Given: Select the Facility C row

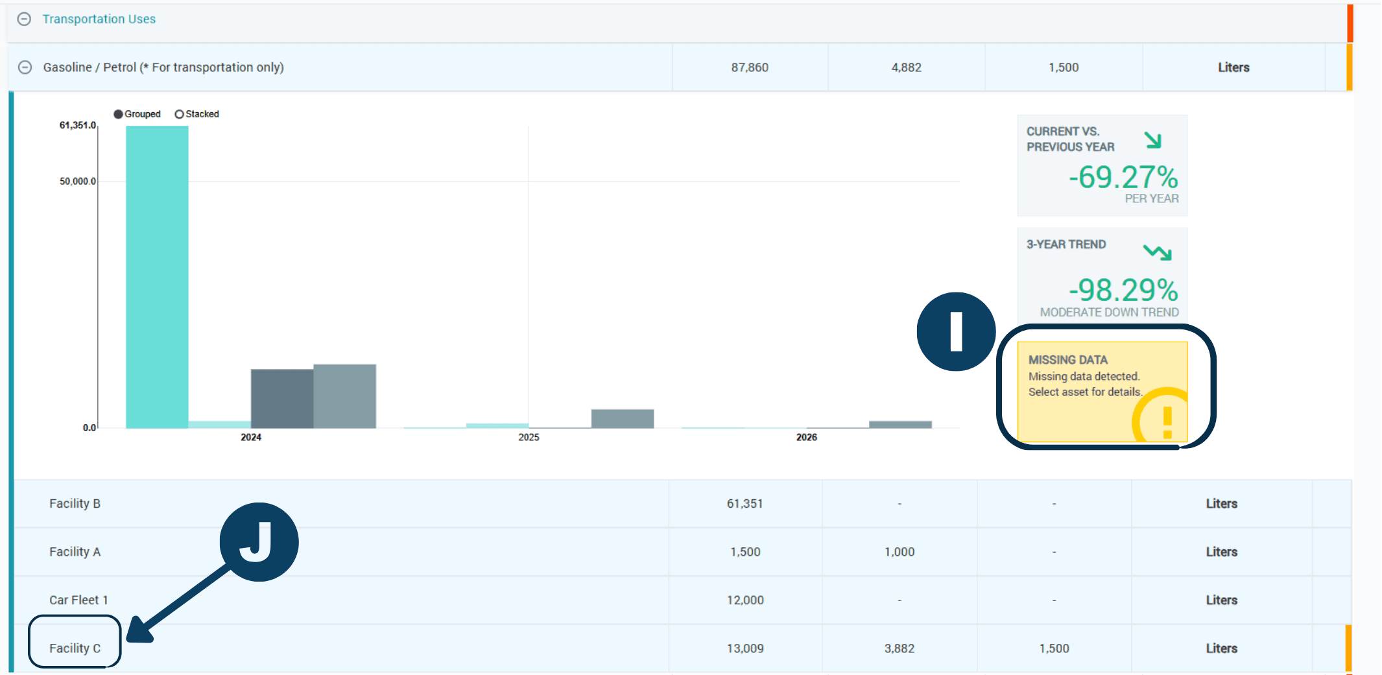Looking at the screenshot, I should click(x=682, y=648).
